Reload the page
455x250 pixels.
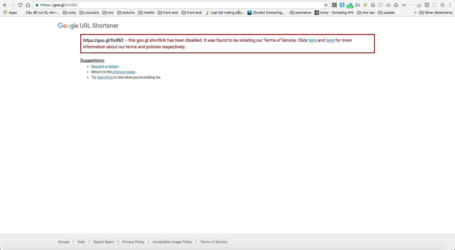click(20, 5)
